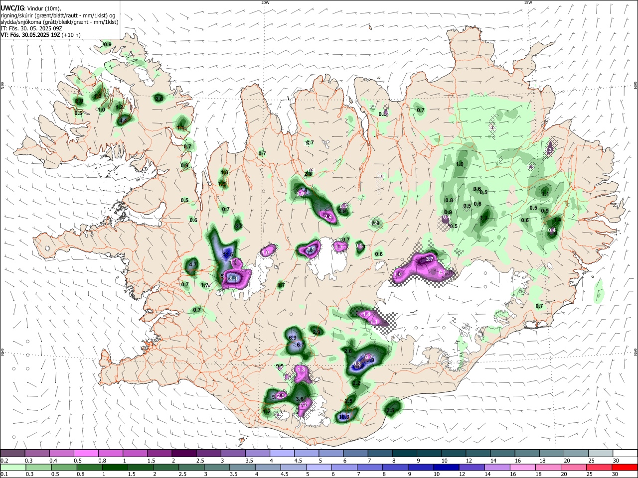Click the pale green 0.1 legend swatch
Image resolution: width=638 pixels, height=478 pixels.
tap(12, 467)
